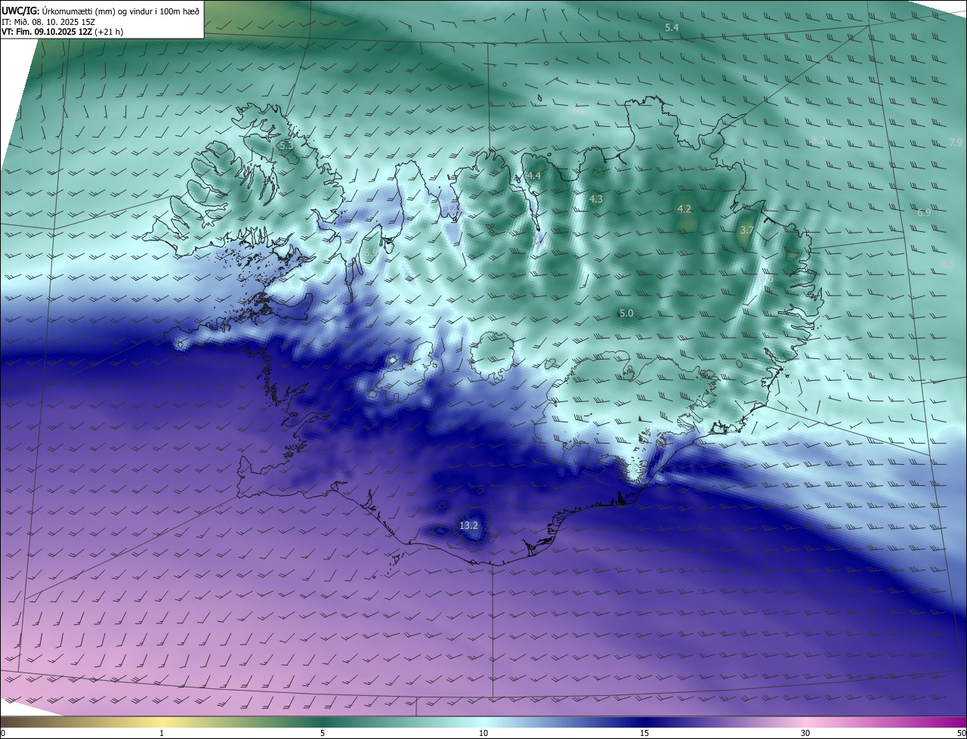Viewport: 967px width, 739px height.
Task: Click the 13.2 maximum value label
Action: pos(468,525)
